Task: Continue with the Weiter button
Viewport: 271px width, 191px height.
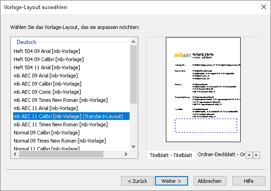Action: [x=171, y=181]
